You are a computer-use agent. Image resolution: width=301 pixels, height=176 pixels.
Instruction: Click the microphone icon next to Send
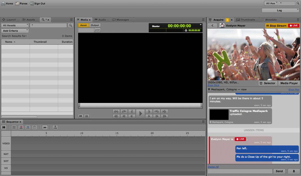click(x=294, y=171)
